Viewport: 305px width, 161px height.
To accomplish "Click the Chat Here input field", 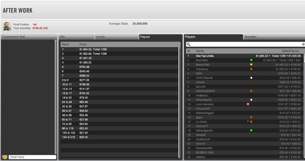I will click(x=33, y=157).
